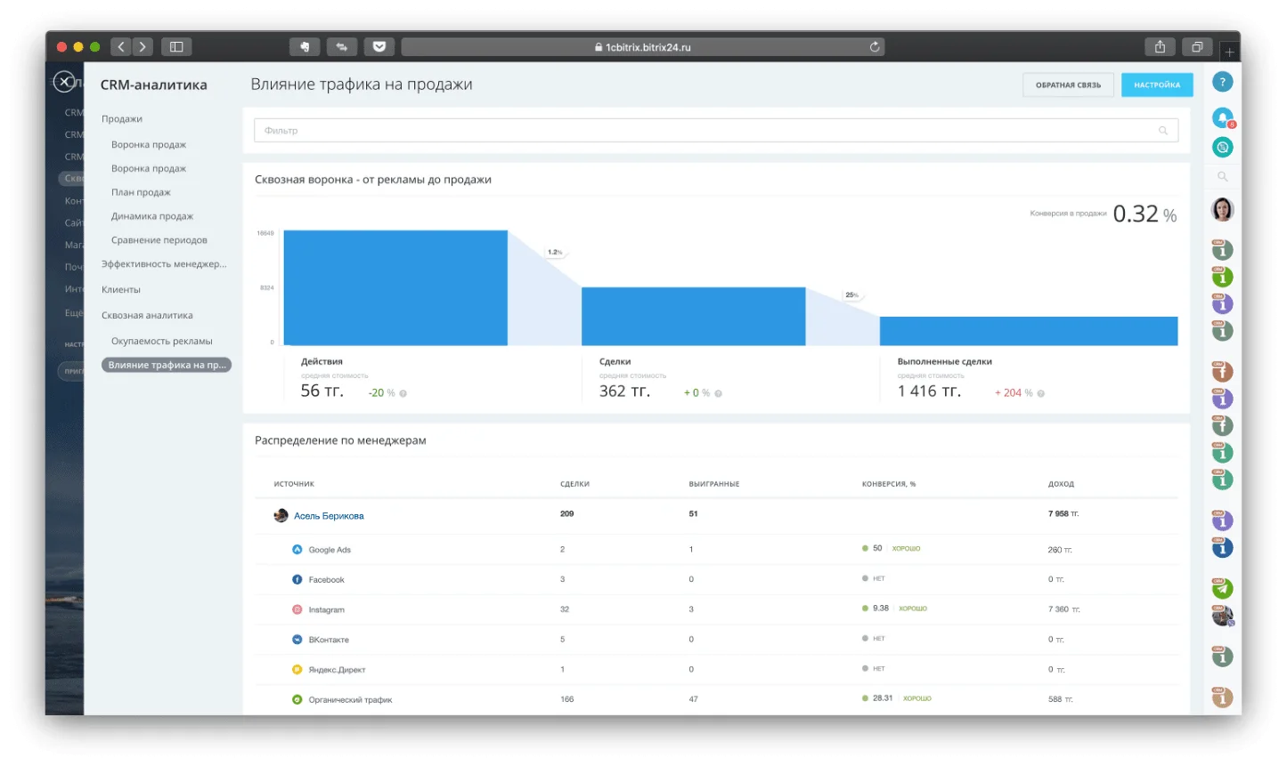Viewport: 1287px width, 766px height.
Task: Open the Динамика продаж report
Action: tap(152, 216)
